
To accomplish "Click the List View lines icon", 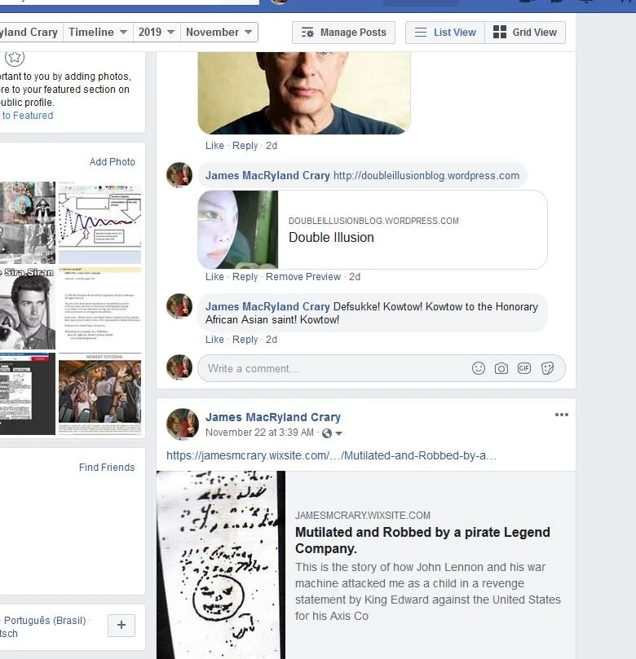I will [x=420, y=33].
